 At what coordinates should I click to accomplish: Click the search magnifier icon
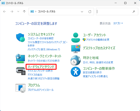(134, 12)
